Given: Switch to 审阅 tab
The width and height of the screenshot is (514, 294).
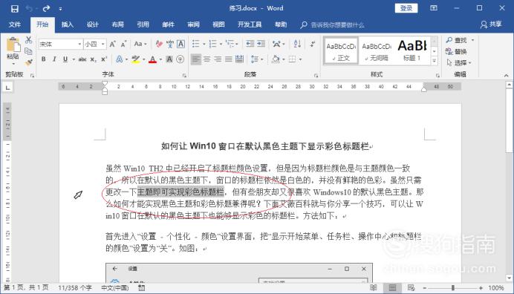Looking at the screenshot, I should 193,24.
